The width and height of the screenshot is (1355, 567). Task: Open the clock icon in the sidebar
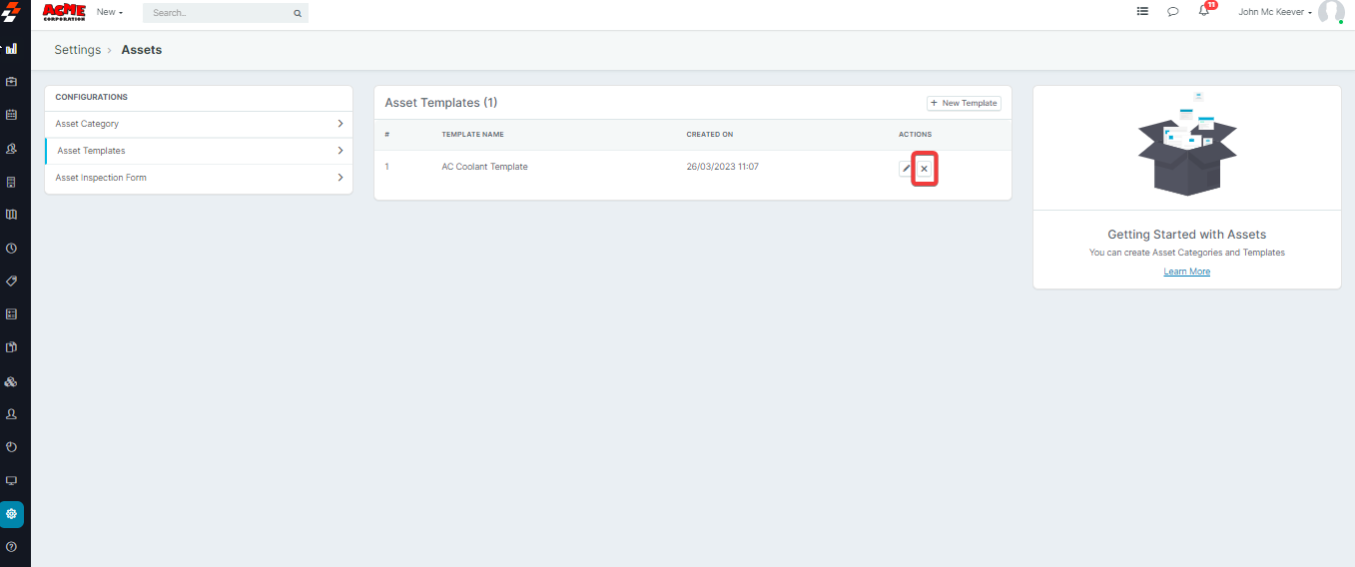(11, 248)
